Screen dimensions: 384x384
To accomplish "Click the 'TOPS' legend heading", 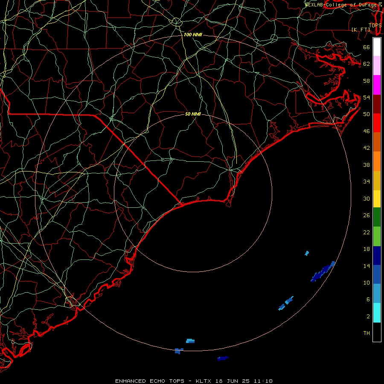I will 375,25.
